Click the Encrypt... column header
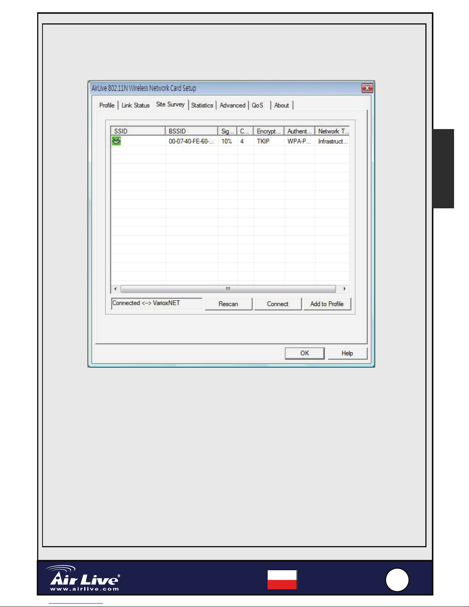Viewport: 469px width, 607px height. pyautogui.click(x=269, y=131)
